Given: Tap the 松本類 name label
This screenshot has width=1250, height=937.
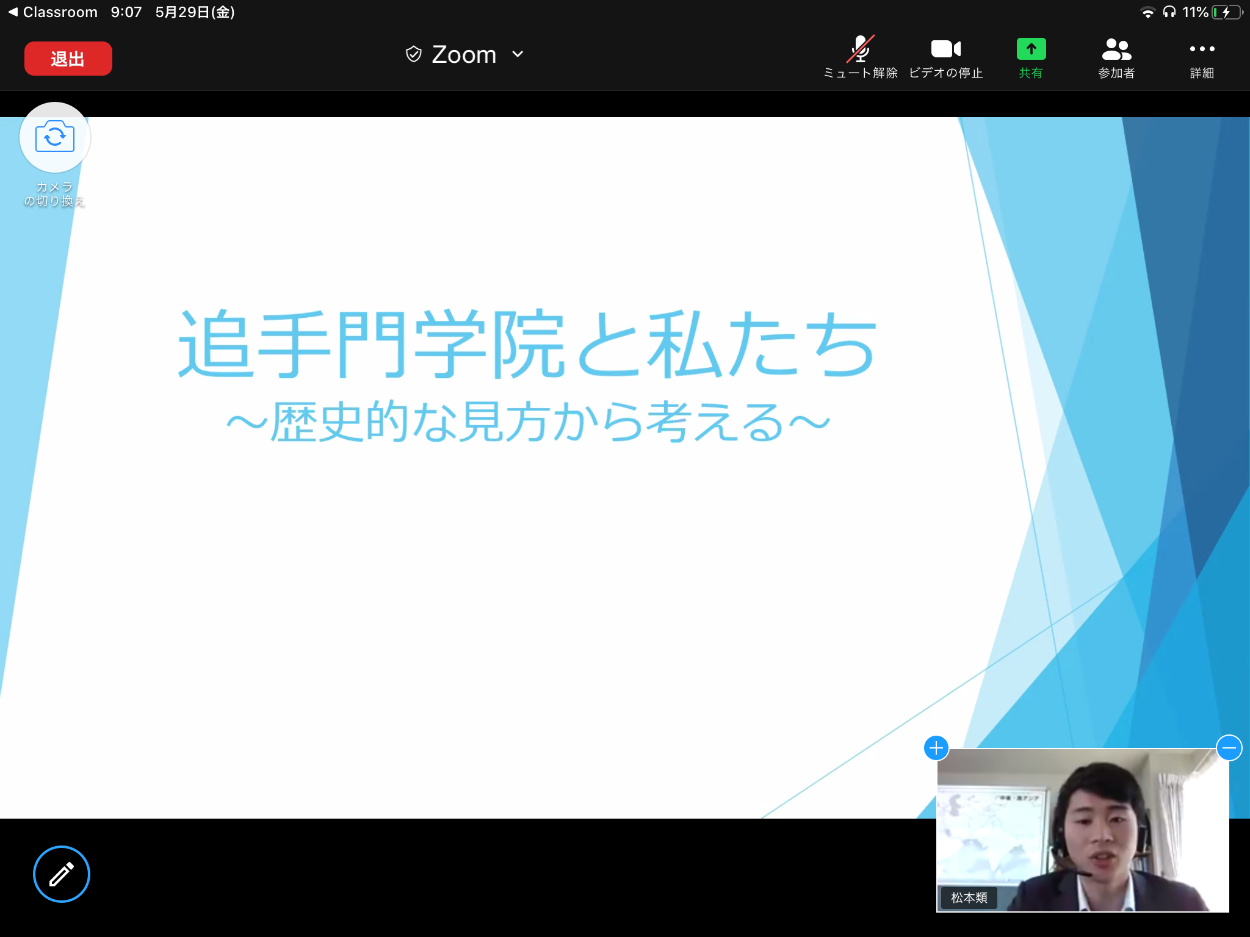Looking at the screenshot, I should [969, 897].
